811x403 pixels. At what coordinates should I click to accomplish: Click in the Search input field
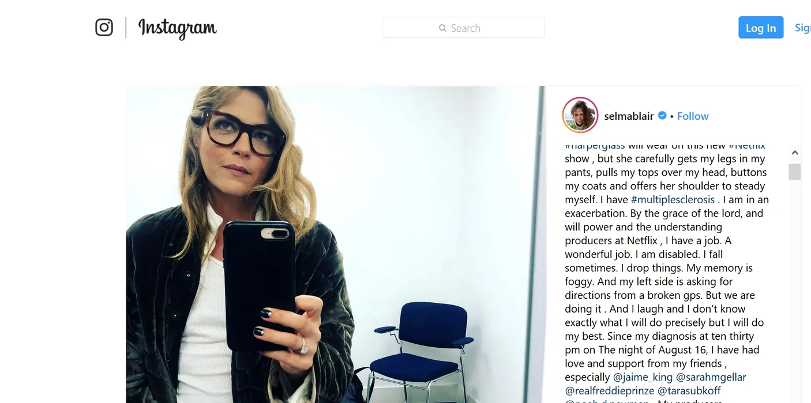click(463, 28)
